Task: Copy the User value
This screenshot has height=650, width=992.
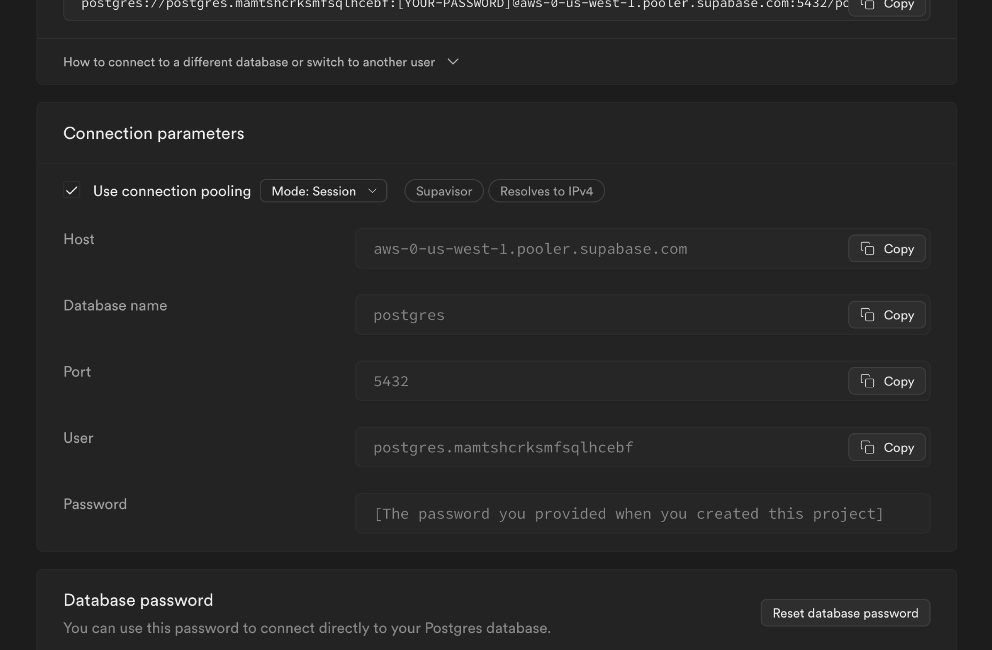Action: click(887, 447)
